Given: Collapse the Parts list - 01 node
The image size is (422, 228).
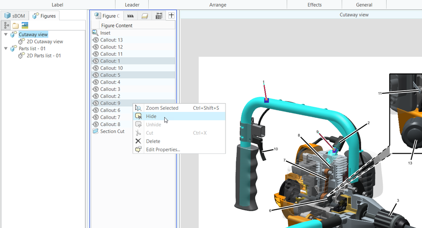Looking at the screenshot, I should (x=5, y=49).
